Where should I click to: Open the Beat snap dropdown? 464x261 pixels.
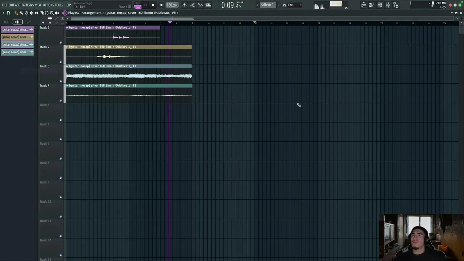point(294,5)
